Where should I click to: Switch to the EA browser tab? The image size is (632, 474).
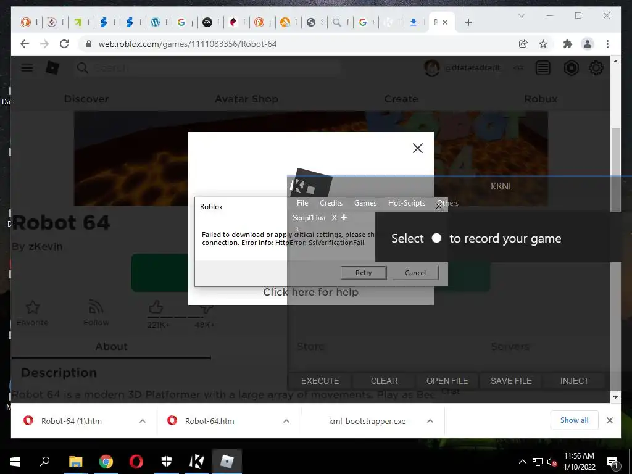tap(207, 22)
